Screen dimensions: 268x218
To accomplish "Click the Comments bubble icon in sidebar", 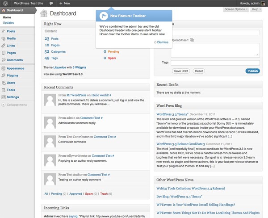I will point(4,60).
